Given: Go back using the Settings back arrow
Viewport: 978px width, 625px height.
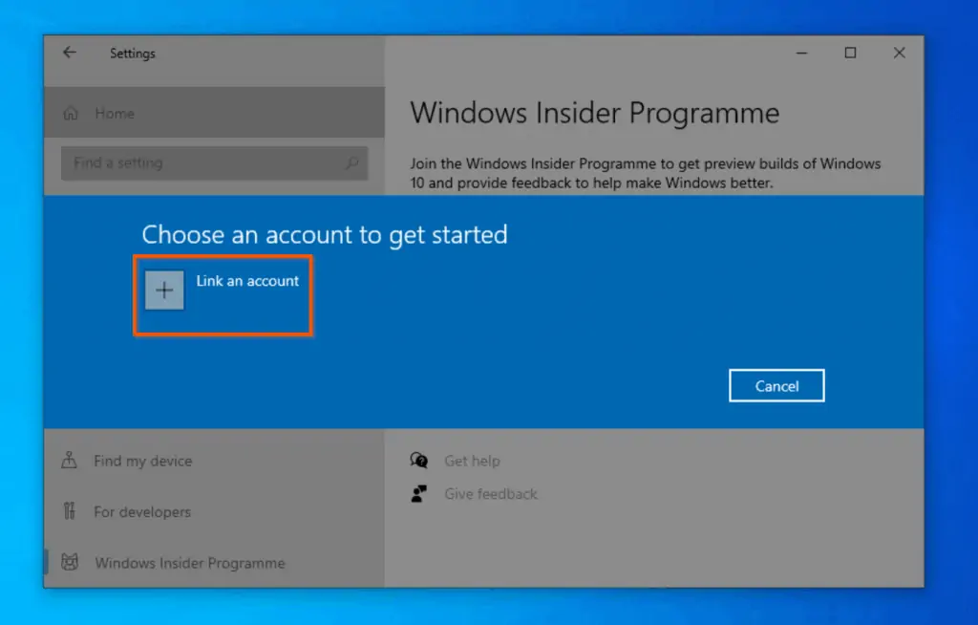Looking at the screenshot, I should (69, 54).
